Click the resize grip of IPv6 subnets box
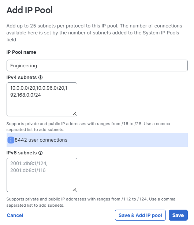This screenshot has width=194, height=225. 74,190
